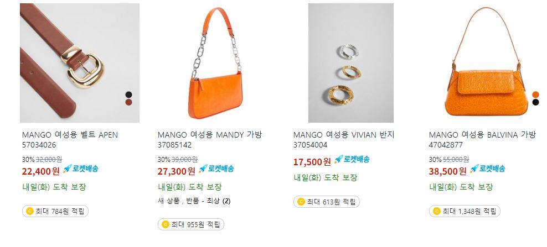Select black color swatch on APEN belt

coord(129,94)
